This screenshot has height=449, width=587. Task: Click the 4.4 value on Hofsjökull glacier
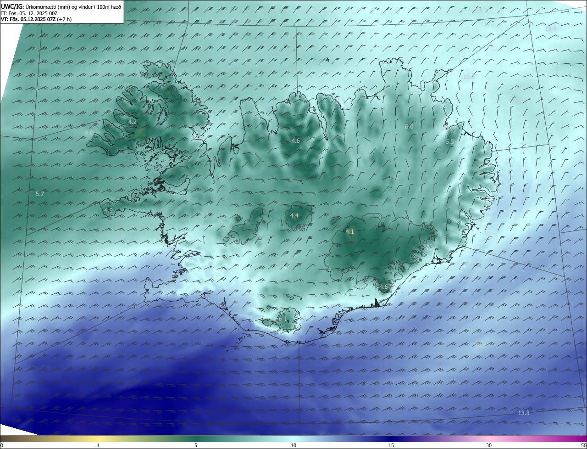(x=294, y=216)
